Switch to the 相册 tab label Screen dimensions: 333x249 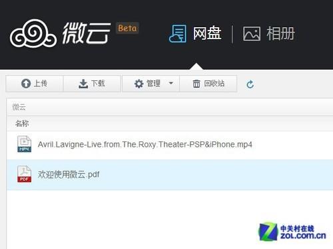[x=281, y=33]
